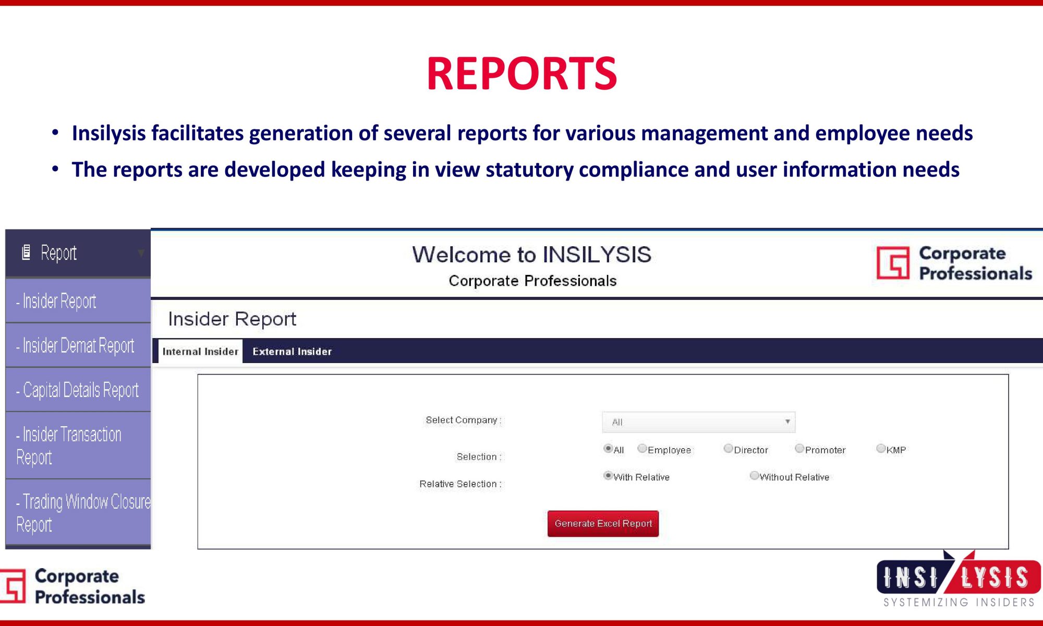
Task: Select the KMP radio button
Action: tap(881, 448)
